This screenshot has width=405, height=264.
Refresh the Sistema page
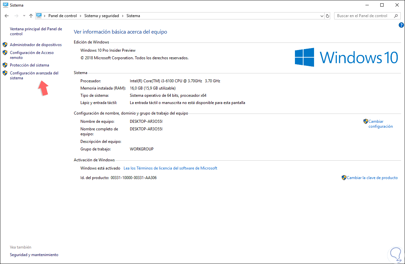pyautogui.click(x=328, y=16)
